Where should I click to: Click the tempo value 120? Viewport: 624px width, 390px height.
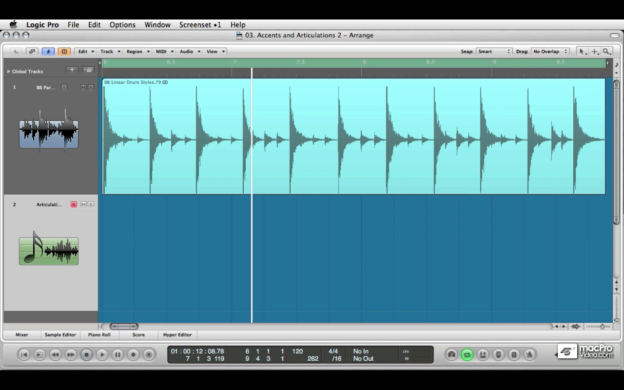[x=297, y=351]
